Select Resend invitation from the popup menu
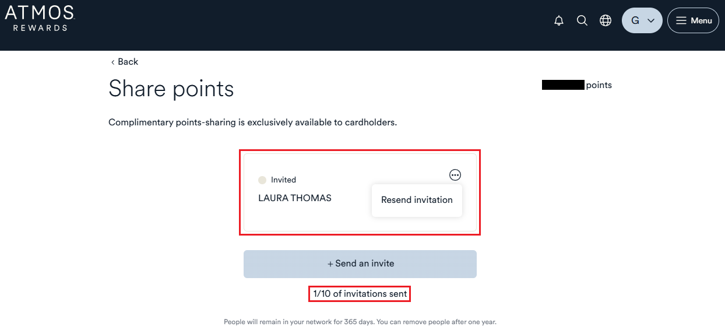Screen dimensions: 725x330 click(417, 200)
